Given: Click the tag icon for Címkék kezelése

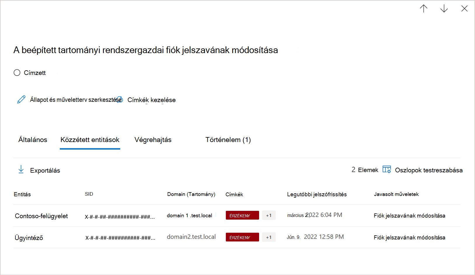Looking at the screenshot, I should coord(120,100).
